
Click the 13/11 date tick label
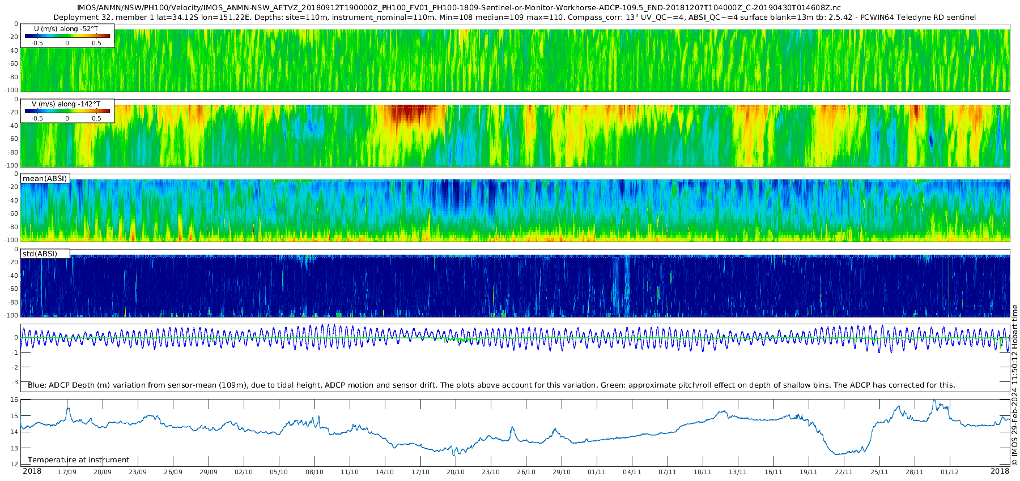[x=738, y=472]
